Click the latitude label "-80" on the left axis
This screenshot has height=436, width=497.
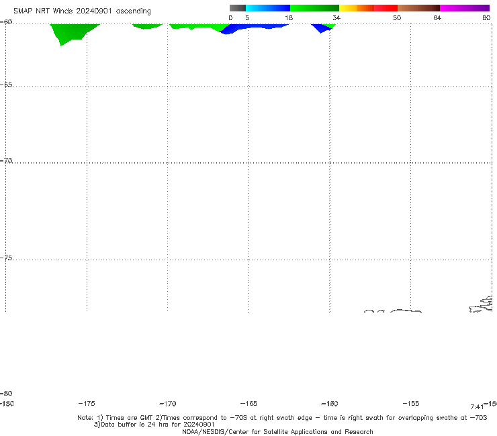tap(6, 393)
